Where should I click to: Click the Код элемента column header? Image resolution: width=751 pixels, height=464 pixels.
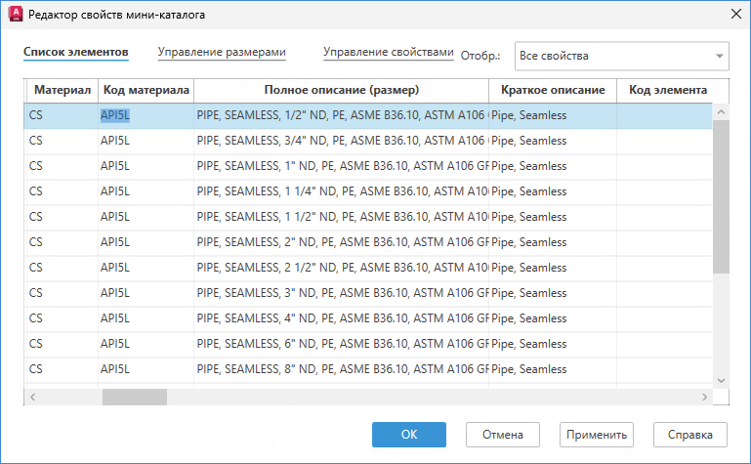click(x=668, y=90)
